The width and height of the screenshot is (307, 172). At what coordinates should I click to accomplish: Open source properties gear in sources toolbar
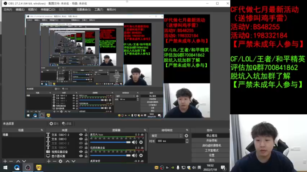(x=61, y=161)
